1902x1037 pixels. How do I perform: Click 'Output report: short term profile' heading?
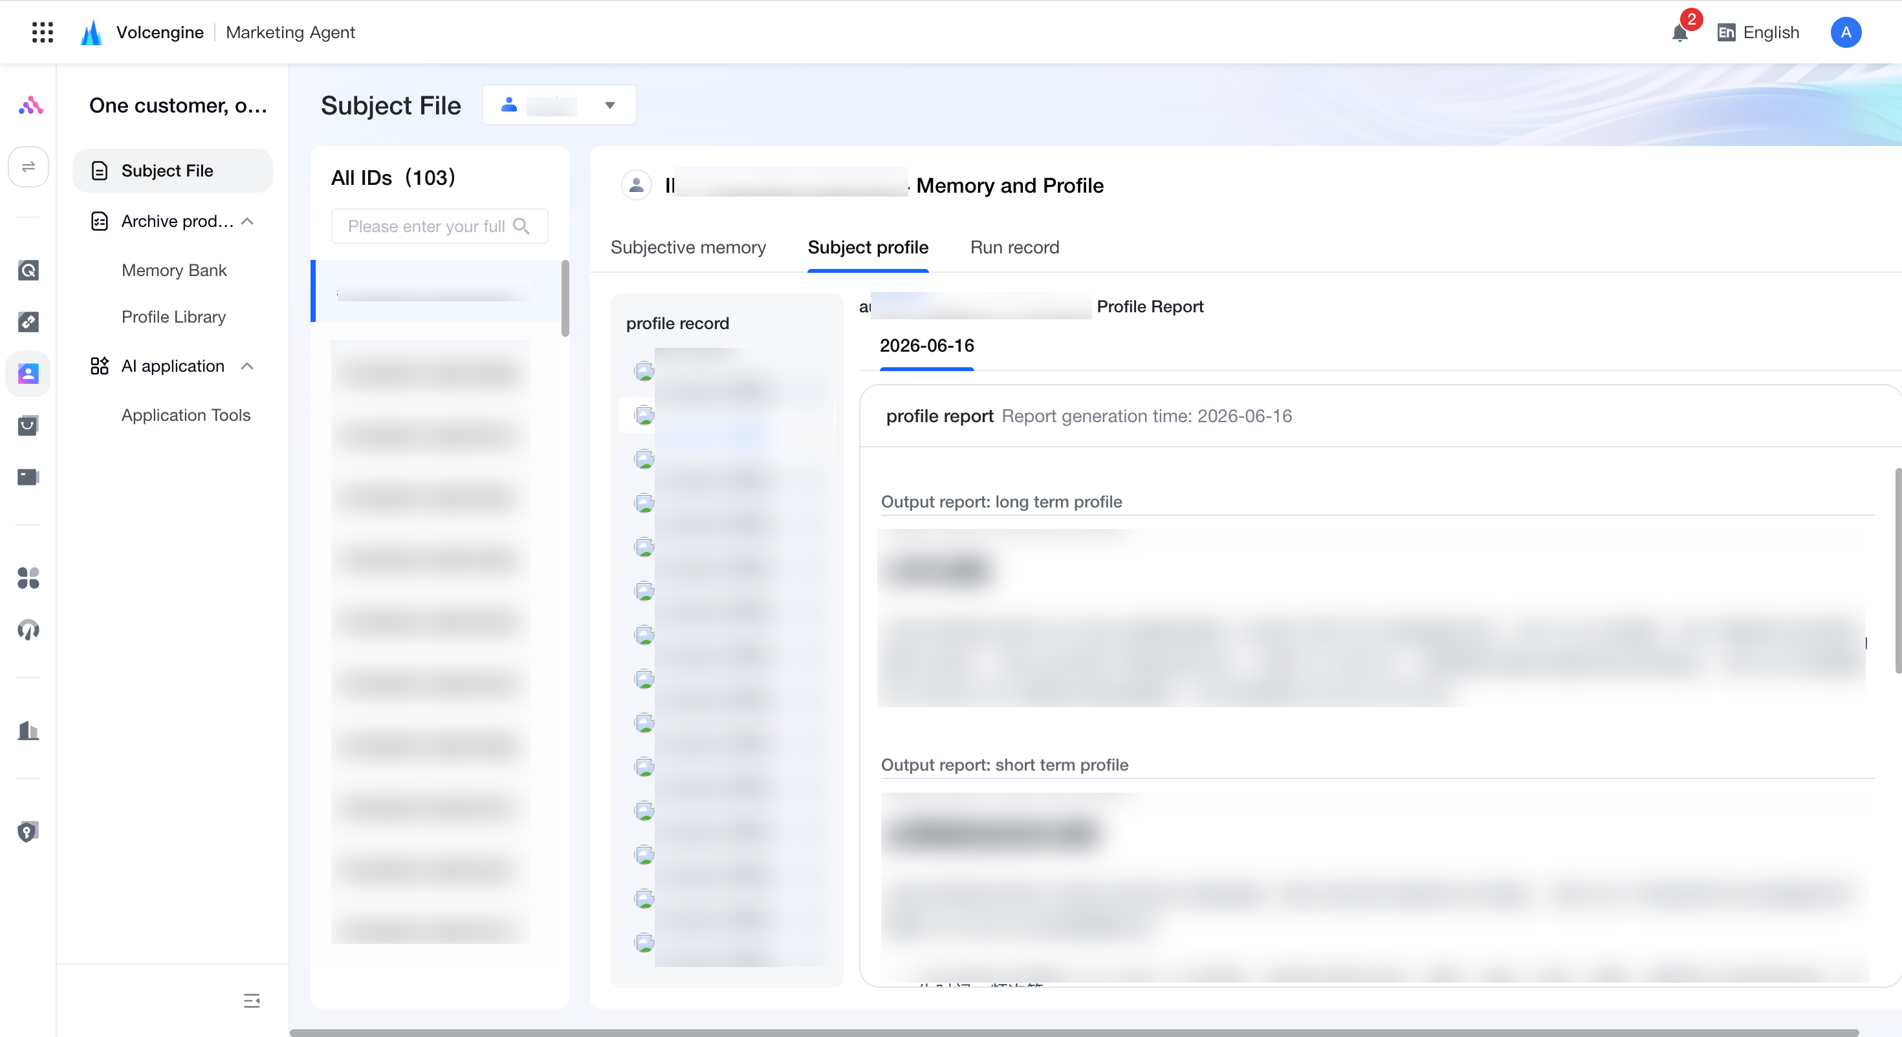click(1004, 765)
